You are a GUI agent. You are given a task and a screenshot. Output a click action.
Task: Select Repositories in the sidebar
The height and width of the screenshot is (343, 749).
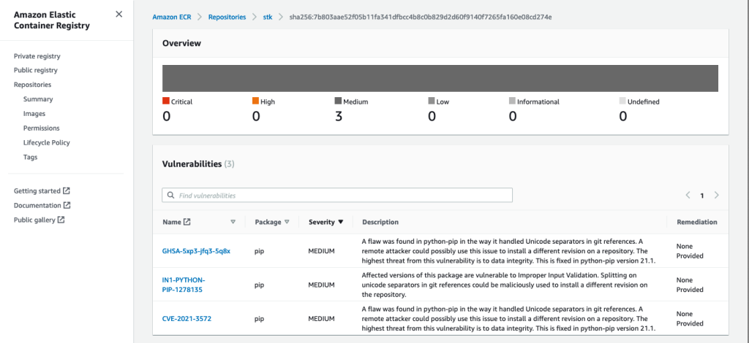(x=32, y=85)
